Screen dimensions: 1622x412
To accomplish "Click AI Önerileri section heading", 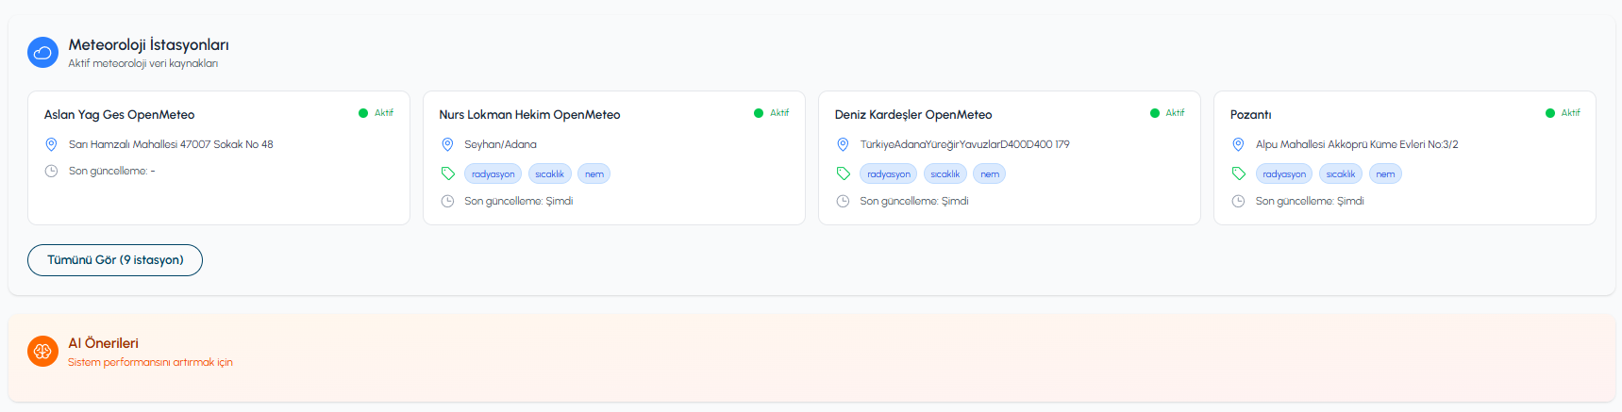I will tap(103, 343).
